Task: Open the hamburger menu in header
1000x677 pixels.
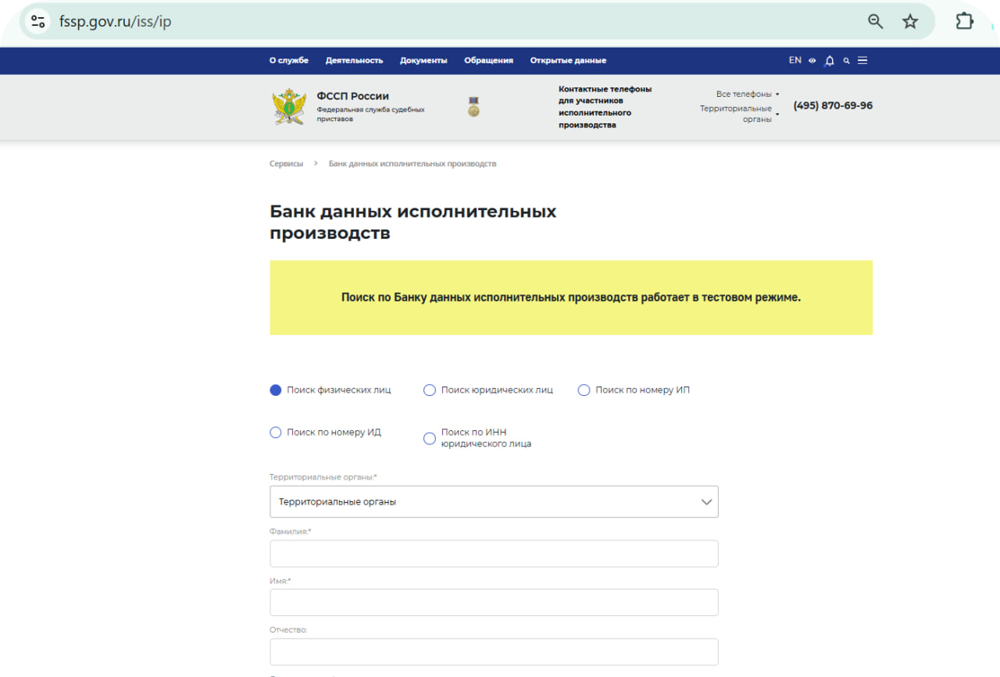Action: click(x=862, y=61)
